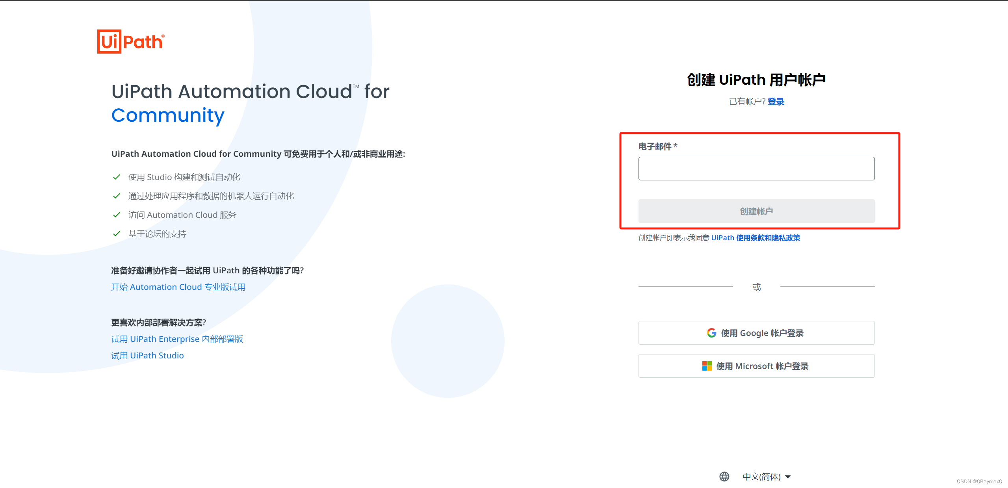1008x488 pixels.
Task: Click the Microsoft logo icon
Action: click(x=707, y=366)
